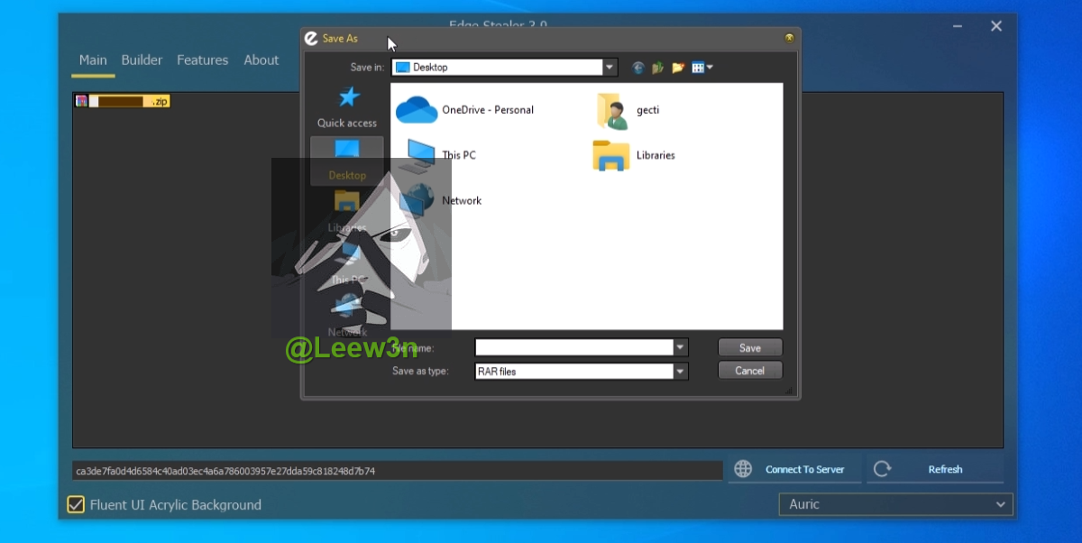Viewport: 1082px width, 543px height.
Task: Click into the File name text field
Action: 573,347
